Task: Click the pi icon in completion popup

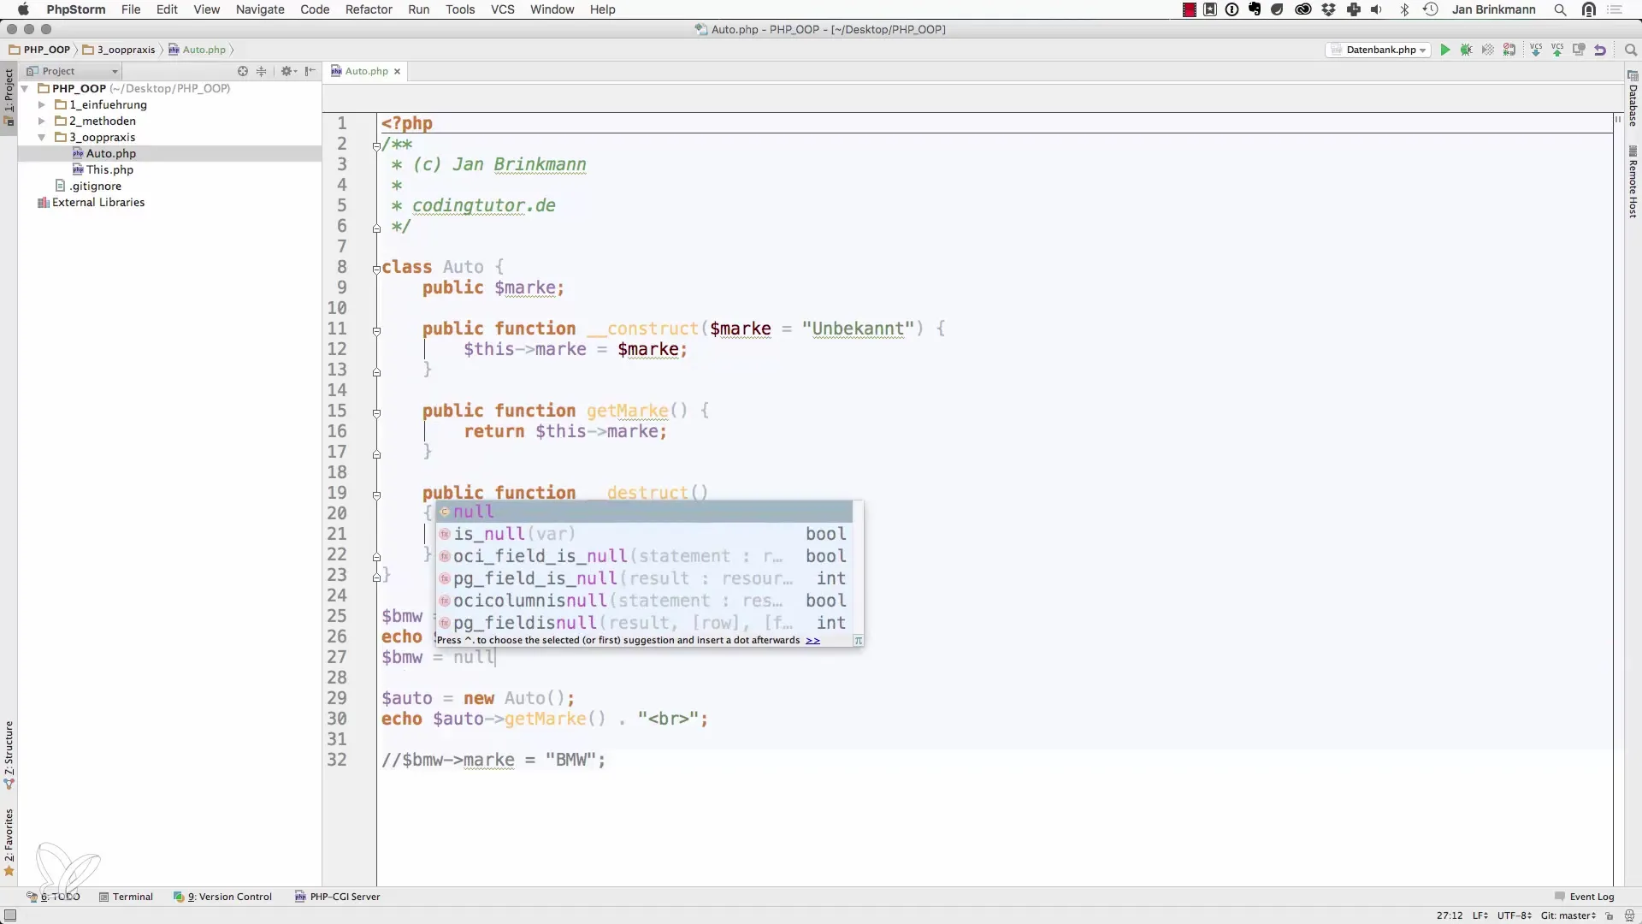Action: click(x=858, y=640)
